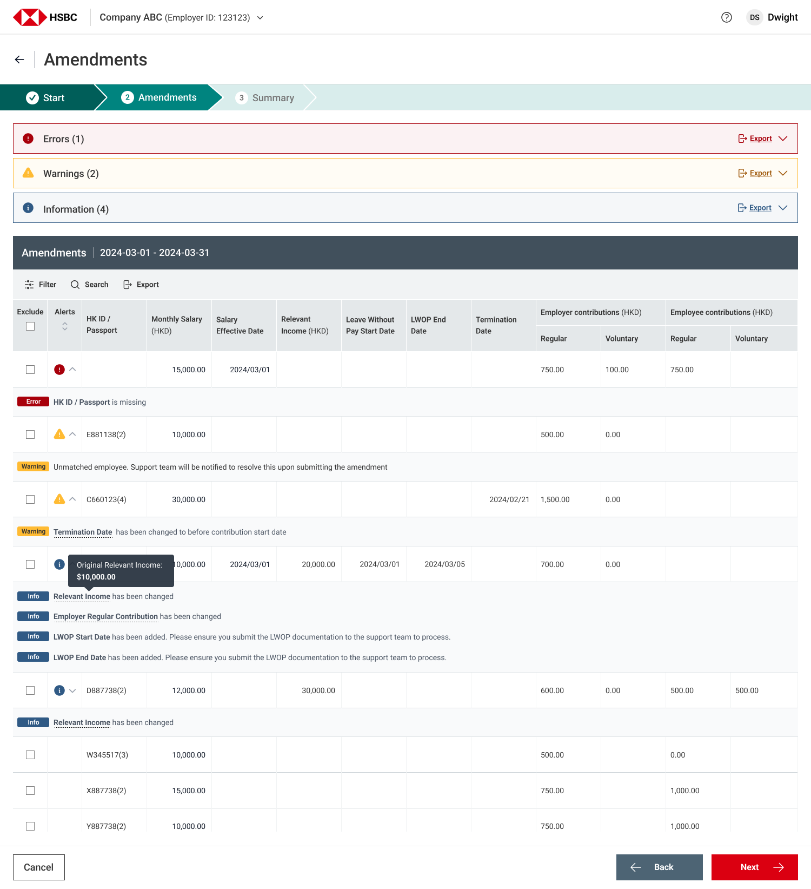Screen dimensions: 811x889
Task: Toggle the Exclude all header checkbox
Action: [x=30, y=326]
